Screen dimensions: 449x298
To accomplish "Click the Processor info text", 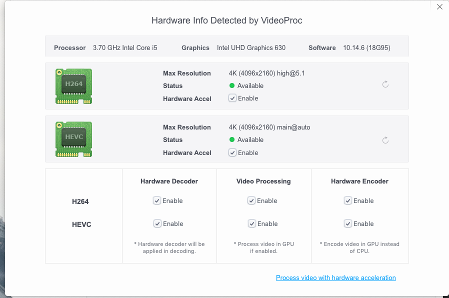I will [125, 48].
